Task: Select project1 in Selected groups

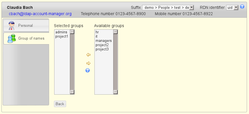Action: 62,36
